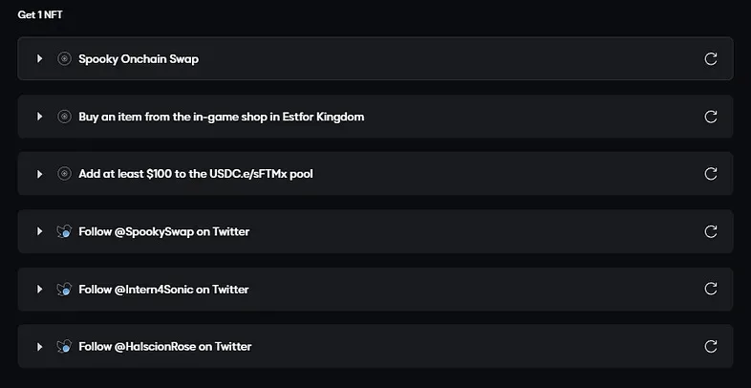Viewport: 751px width, 388px height.
Task: Click the onchain icon beside Spooky Onchain Swap
Action: click(64, 59)
